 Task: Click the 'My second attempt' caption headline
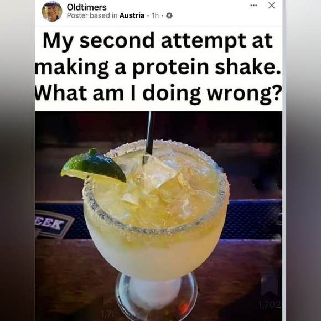pyautogui.click(x=158, y=41)
